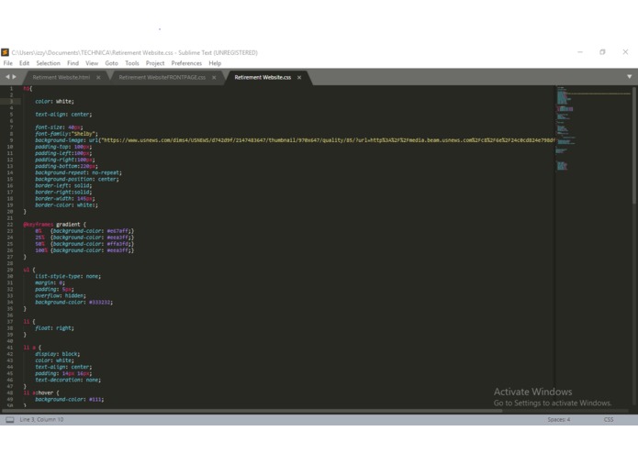The width and height of the screenshot is (638, 453).
Task: Go to previous tab with left arrow
Action: click(7, 77)
